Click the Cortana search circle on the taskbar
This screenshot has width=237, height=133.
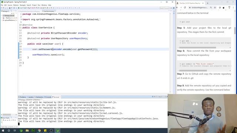[9, 130]
